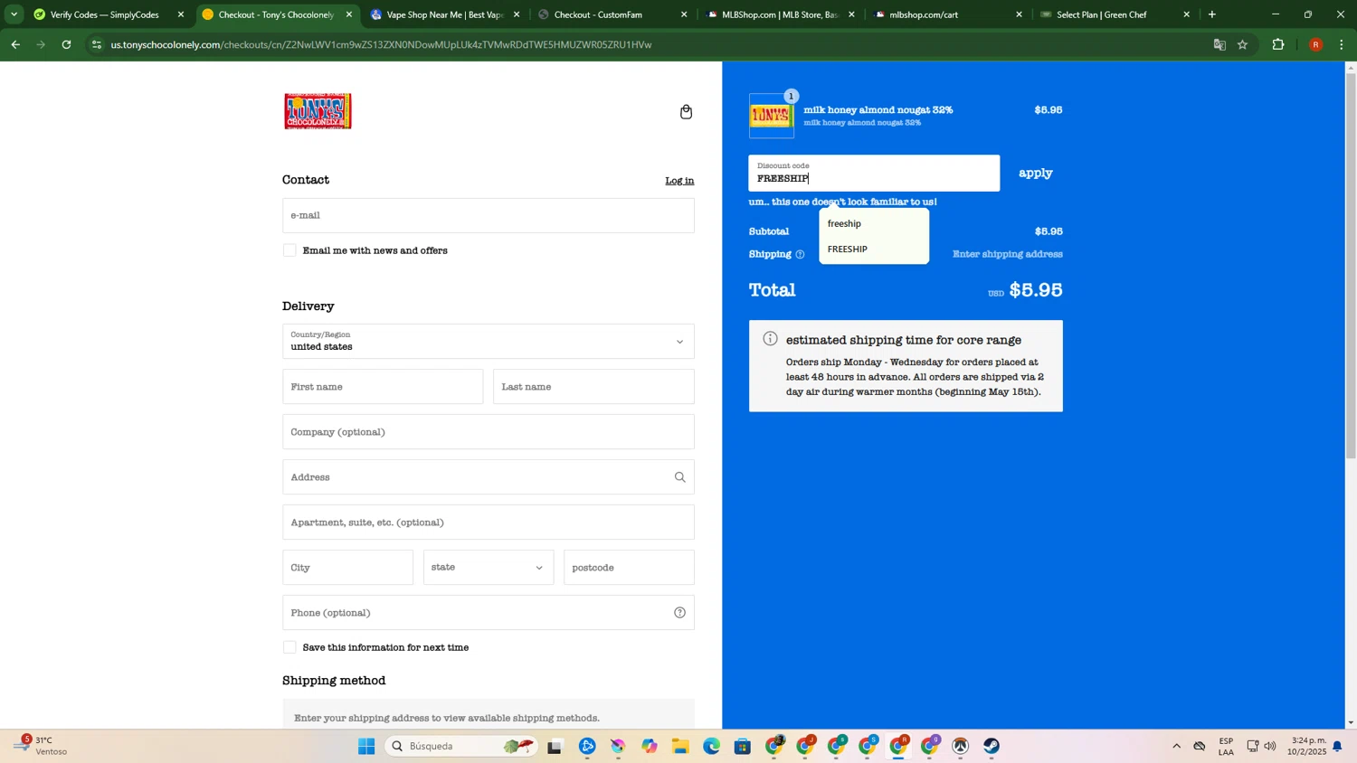
Task: Expand the state dropdown
Action: point(489,568)
